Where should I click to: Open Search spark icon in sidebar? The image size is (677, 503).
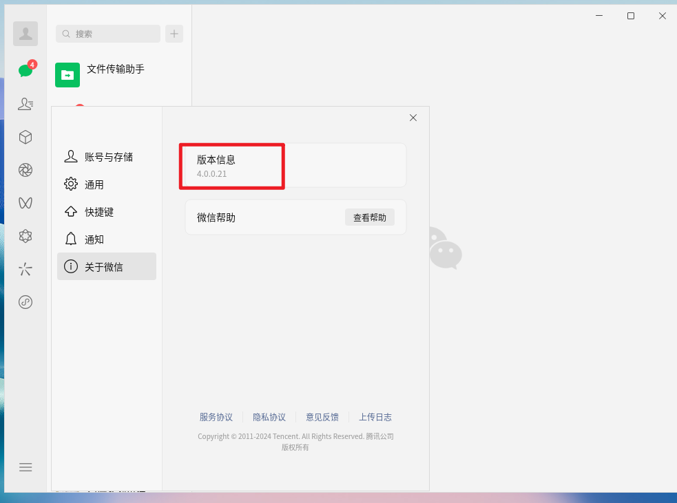(x=25, y=269)
